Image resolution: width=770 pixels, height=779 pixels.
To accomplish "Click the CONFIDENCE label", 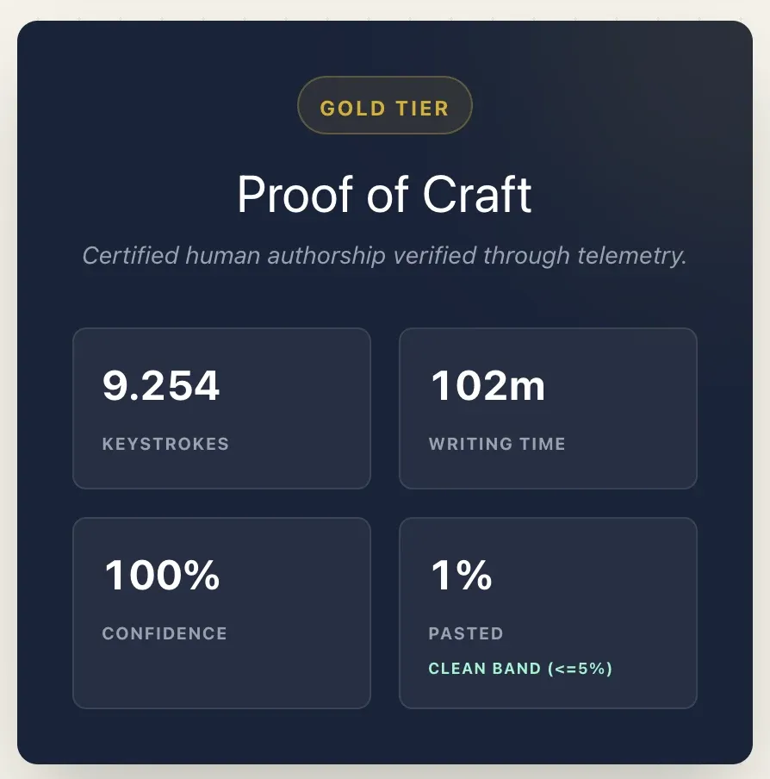I will click(164, 633).
